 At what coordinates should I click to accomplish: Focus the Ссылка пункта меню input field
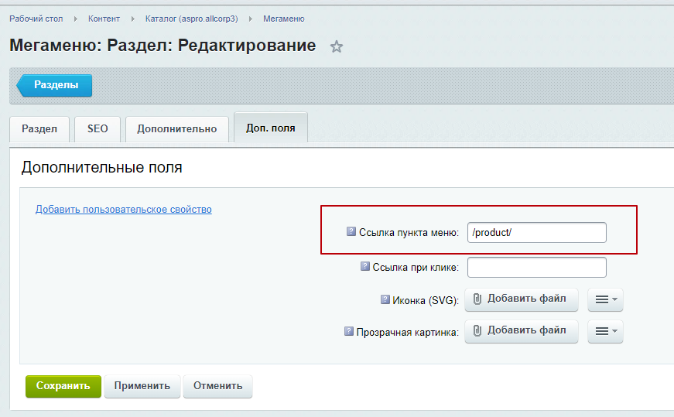pos(536,233)
